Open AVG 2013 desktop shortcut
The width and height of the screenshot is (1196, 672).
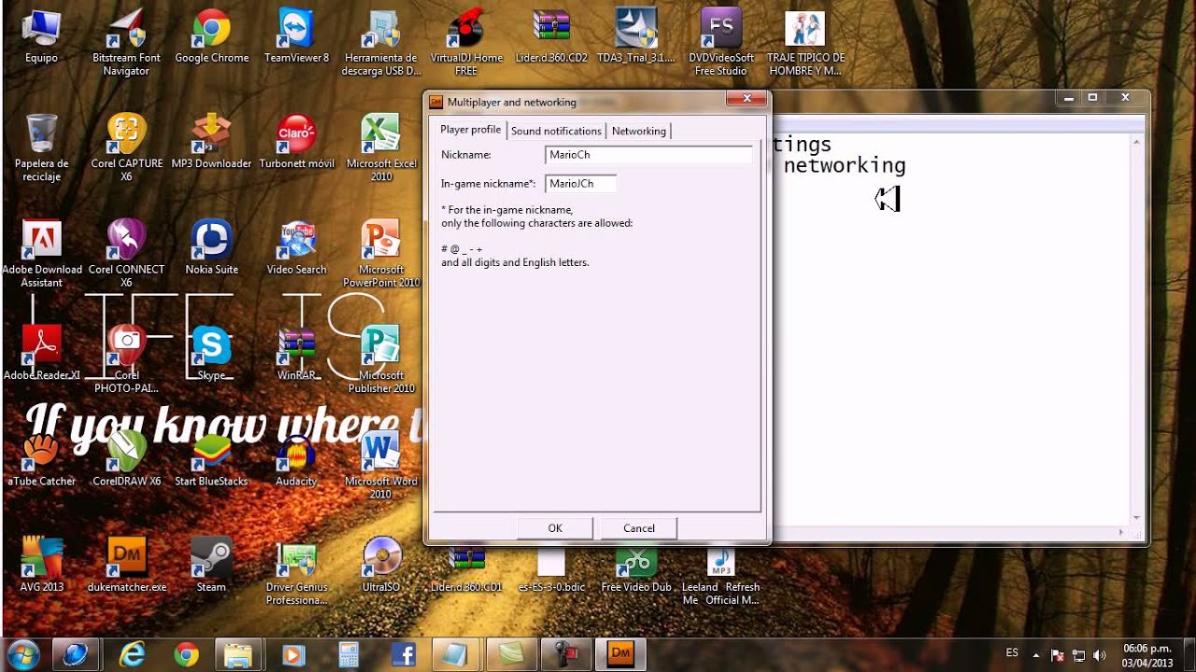42,565
